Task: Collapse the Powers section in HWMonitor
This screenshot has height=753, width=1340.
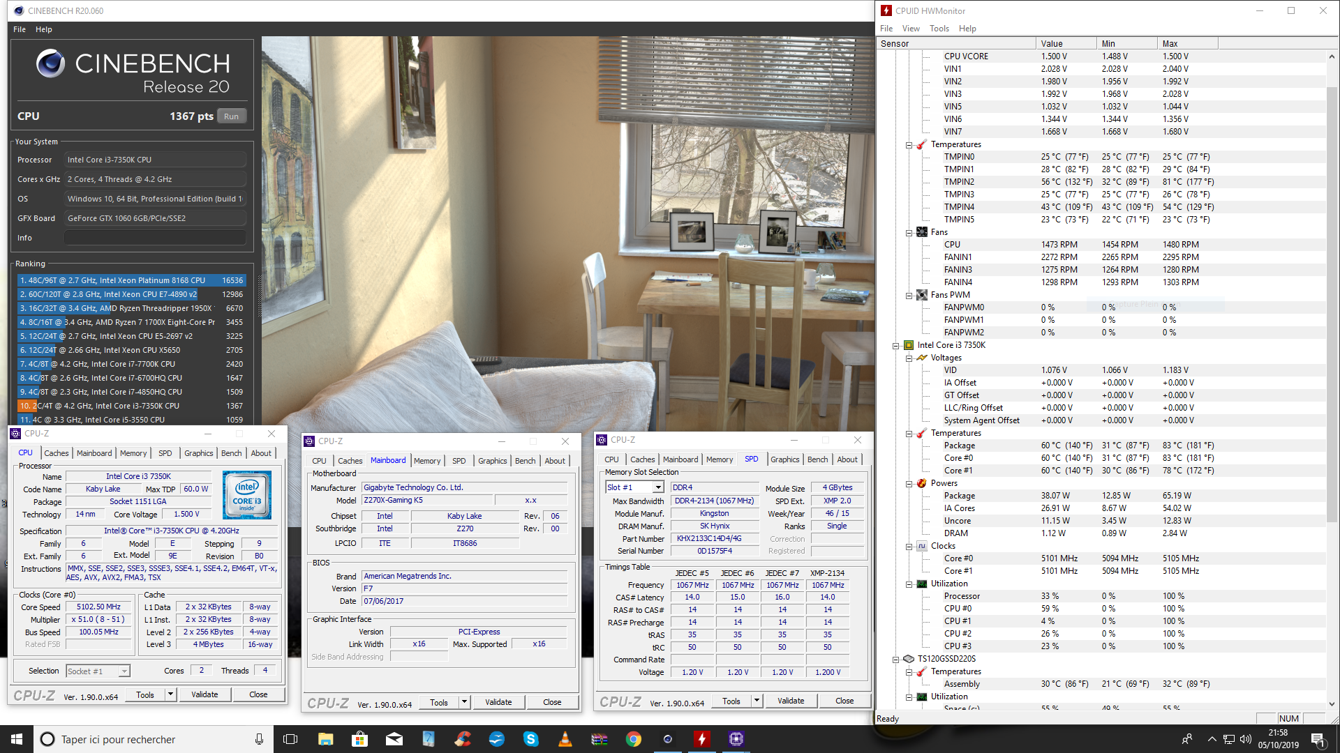Action: (909, 483)
